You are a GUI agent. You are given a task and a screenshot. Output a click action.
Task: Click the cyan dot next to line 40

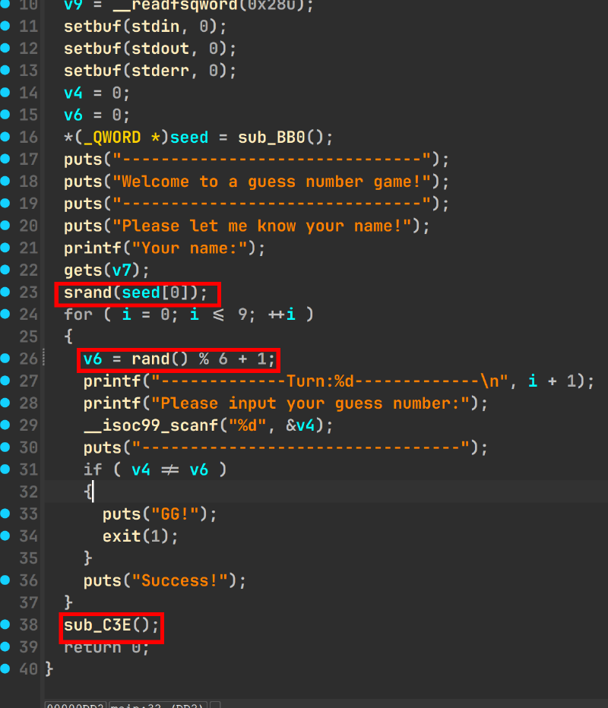tap(6, 668)
